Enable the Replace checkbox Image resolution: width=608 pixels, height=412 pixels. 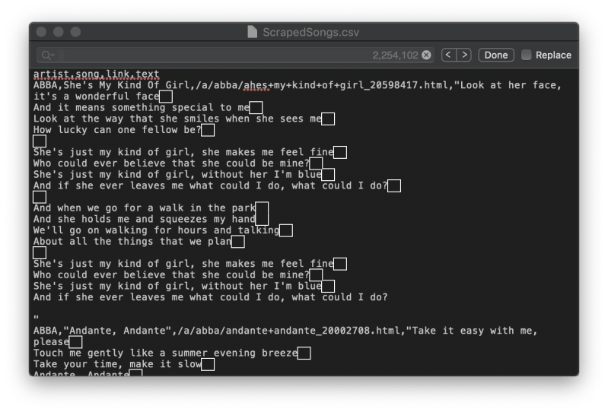tap(526, 55)
